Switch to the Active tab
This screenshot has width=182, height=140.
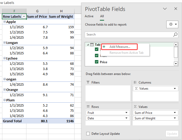tap(89, 16)
